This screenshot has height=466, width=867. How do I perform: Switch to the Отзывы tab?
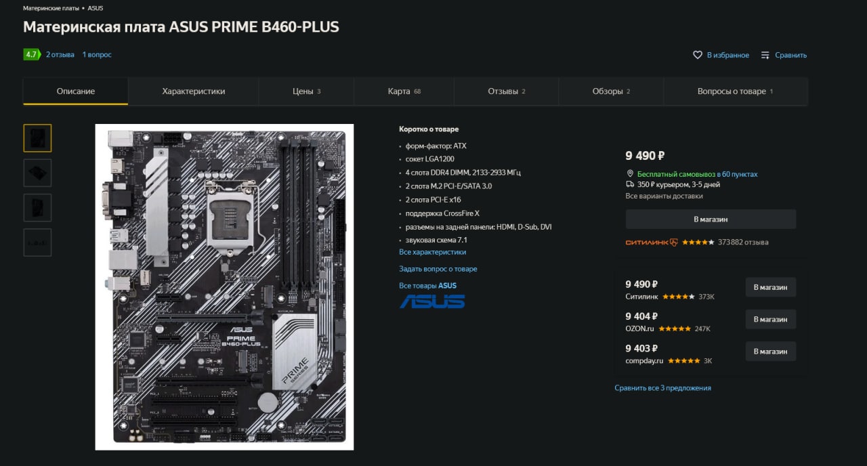pyautogui.click(x=507, y=91)
